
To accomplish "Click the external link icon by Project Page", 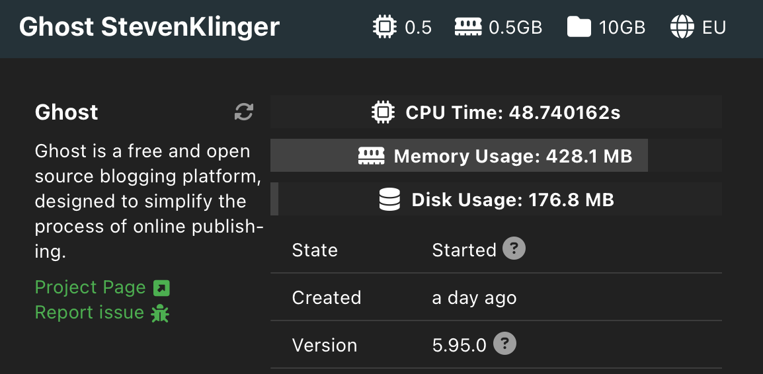I will pyautogui.click(x=161, y=288).
